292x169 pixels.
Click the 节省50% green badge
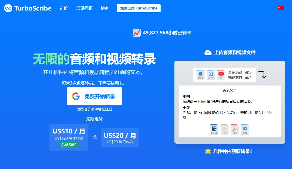point(69,145)
